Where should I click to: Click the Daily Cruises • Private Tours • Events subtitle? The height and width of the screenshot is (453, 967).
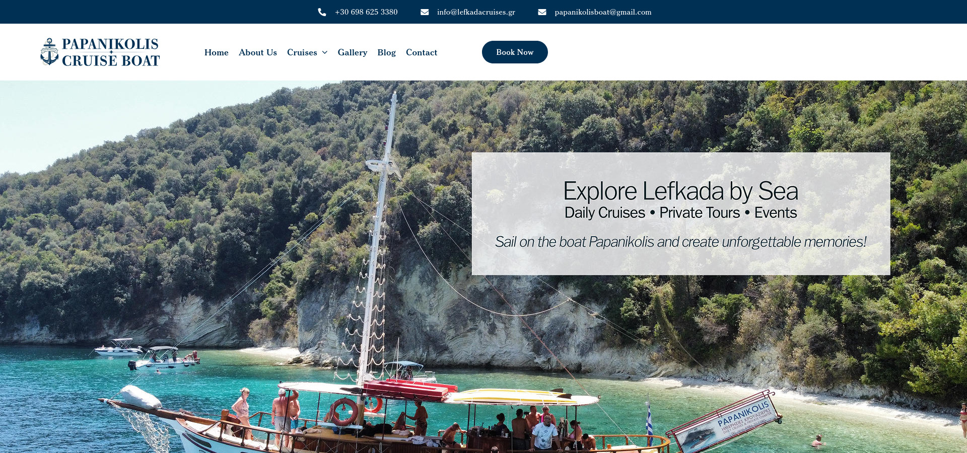pyautogui.click(x=680, y=213)
